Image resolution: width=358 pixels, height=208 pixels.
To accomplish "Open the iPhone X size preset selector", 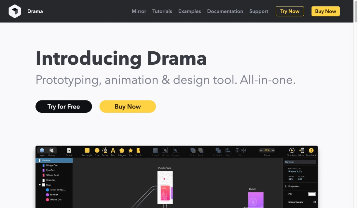I will click(295, 171).
